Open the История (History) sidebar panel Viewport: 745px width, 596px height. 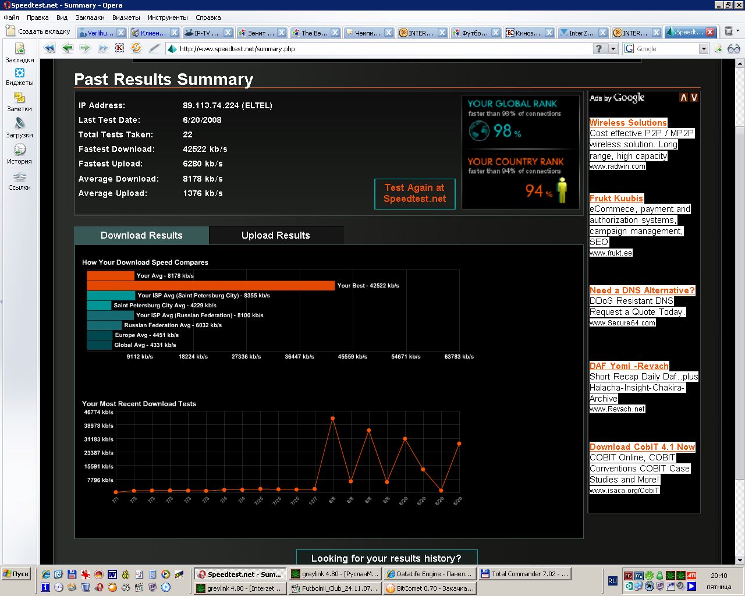coord(19,154)
